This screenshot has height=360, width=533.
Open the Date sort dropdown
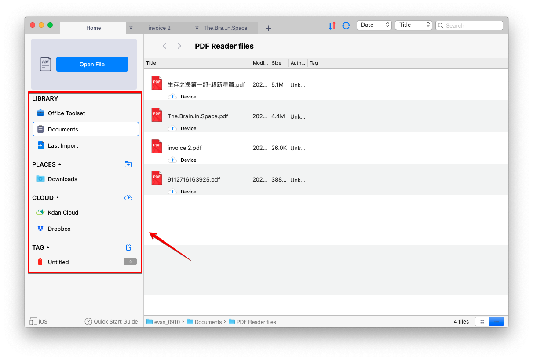(x=374, y=25)
